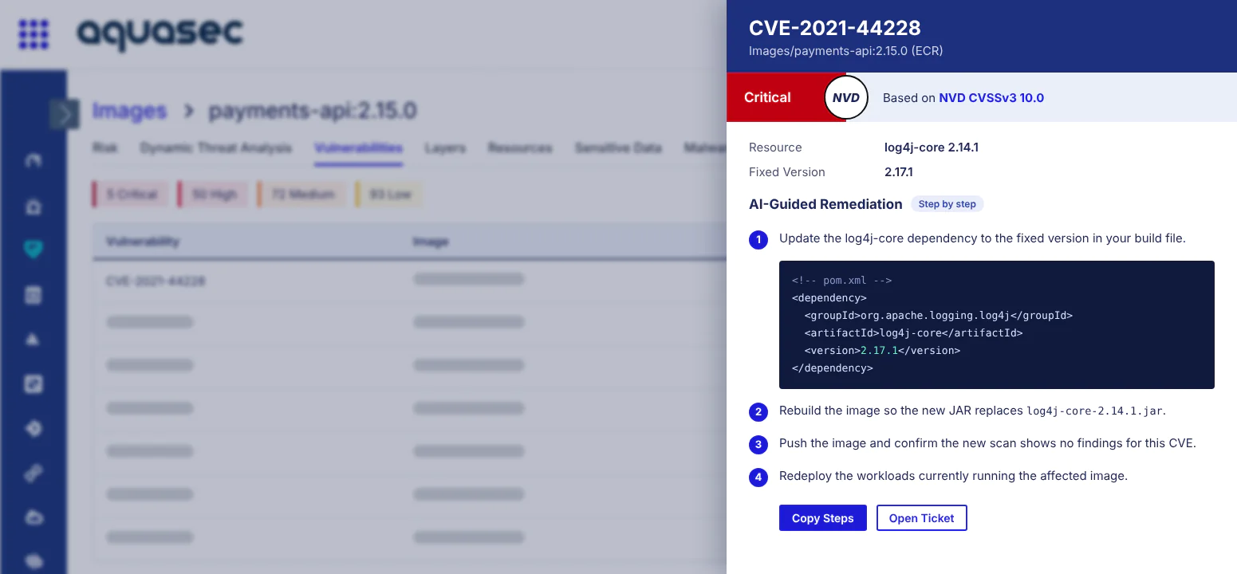Open the calendar grid icon in the sidebar

tap(33, 296)
